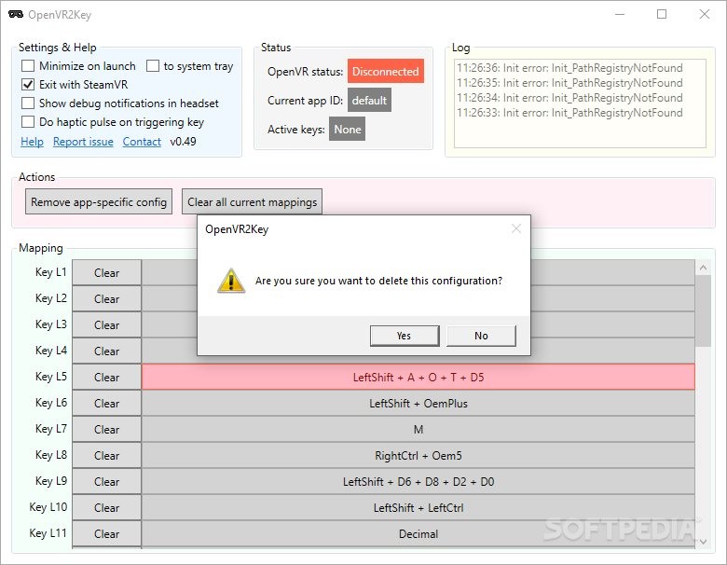The width and height of the screenshot is (727, 565).
Task: Clear the Key L11 mapping
Action: 106,533
